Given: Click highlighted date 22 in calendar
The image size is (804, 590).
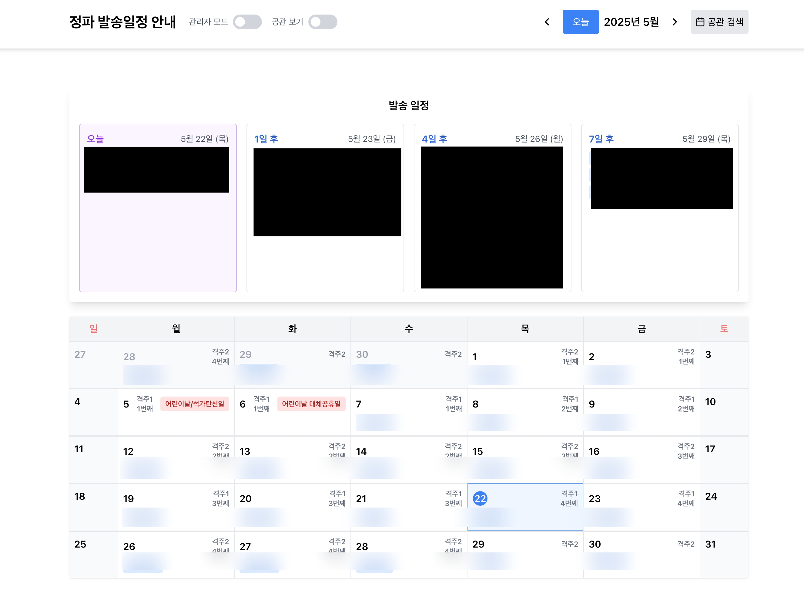Looking at the screenshot, I should tap(480, 498).
